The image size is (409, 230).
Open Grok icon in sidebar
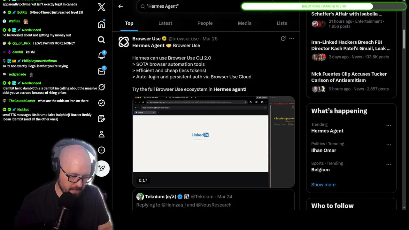click(x=101, y=87)
